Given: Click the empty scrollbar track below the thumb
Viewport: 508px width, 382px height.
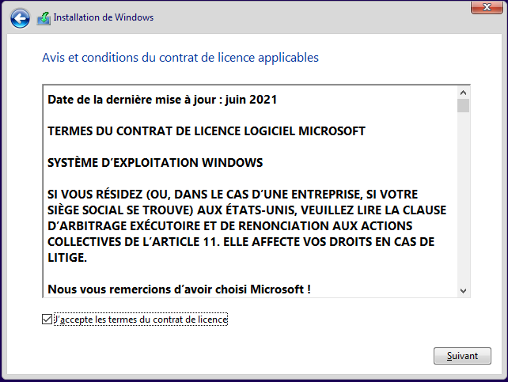Looking at the screenshot, I should 464,198.
